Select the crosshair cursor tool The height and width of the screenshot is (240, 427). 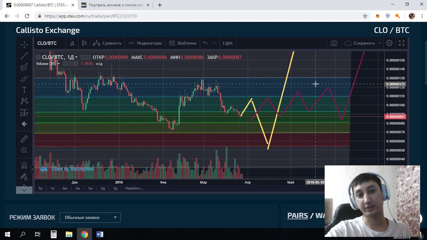coord(24,44)
